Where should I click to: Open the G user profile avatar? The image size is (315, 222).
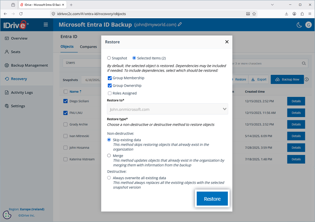point(309,25)
